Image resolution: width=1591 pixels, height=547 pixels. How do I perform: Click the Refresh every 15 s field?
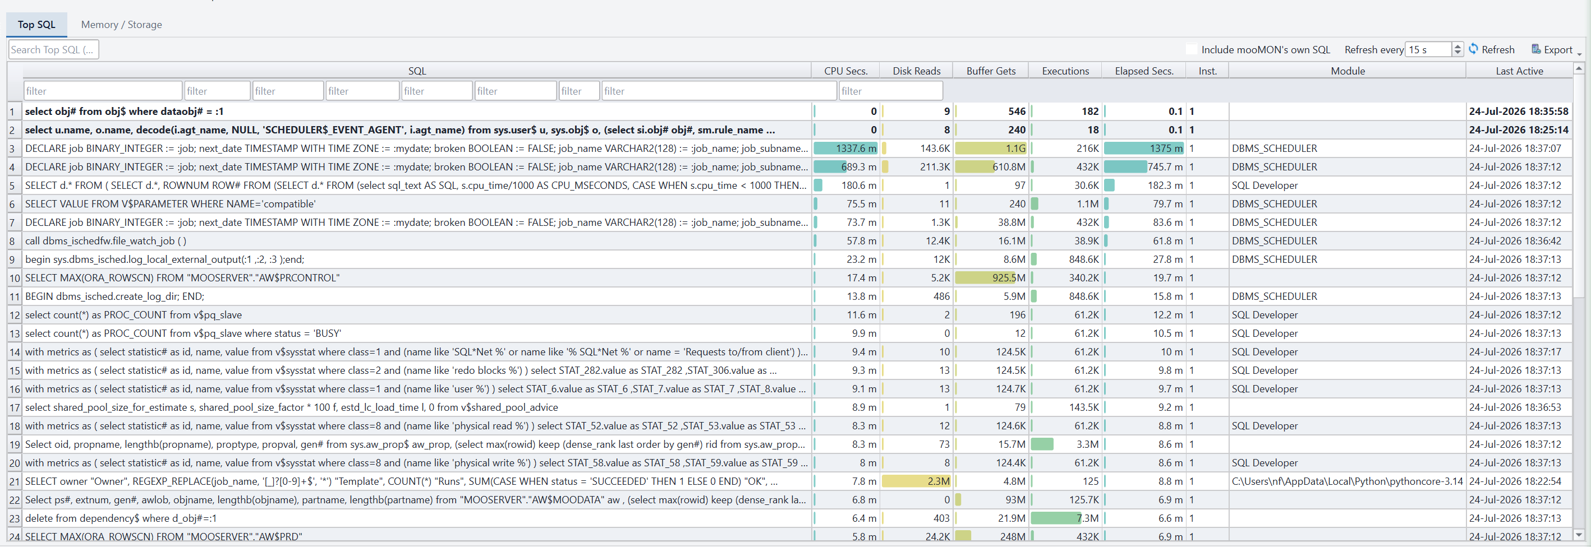1428,49
